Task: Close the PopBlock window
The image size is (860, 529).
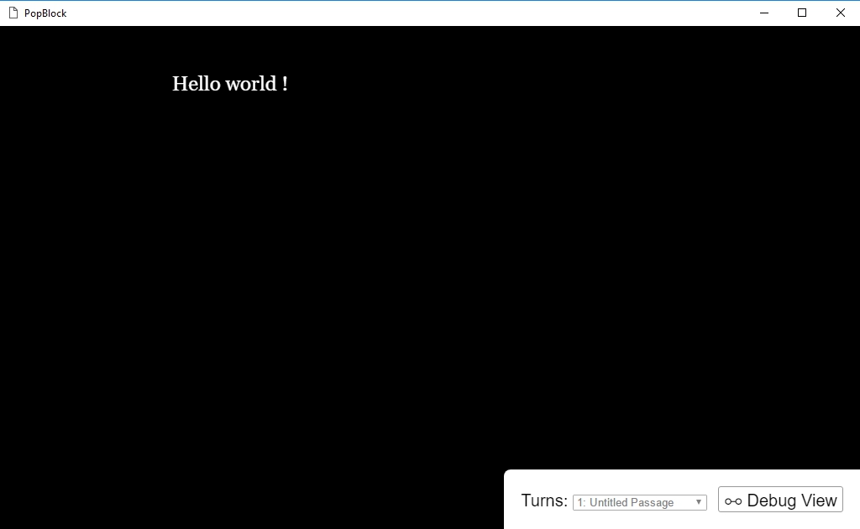Action: (x=840, y=13)
